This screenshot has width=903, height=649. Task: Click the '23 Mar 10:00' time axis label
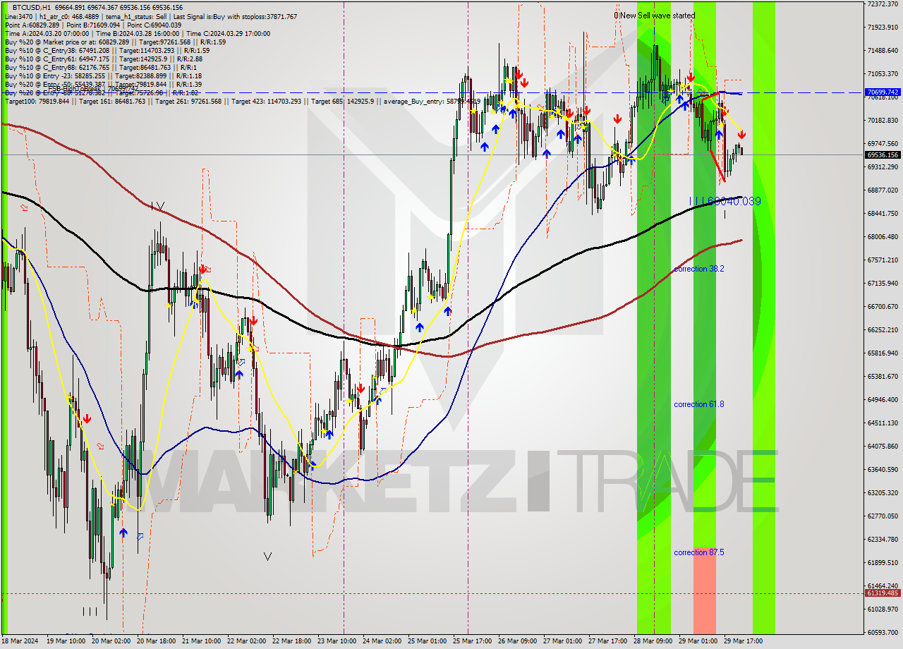pyautogui.click(x=337, y=642)
